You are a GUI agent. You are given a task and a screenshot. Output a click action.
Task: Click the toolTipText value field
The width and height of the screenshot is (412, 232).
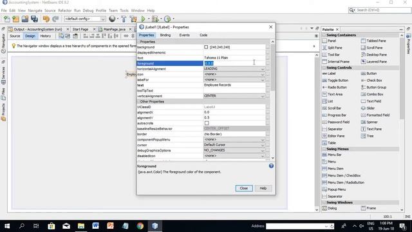coord(234,90)
